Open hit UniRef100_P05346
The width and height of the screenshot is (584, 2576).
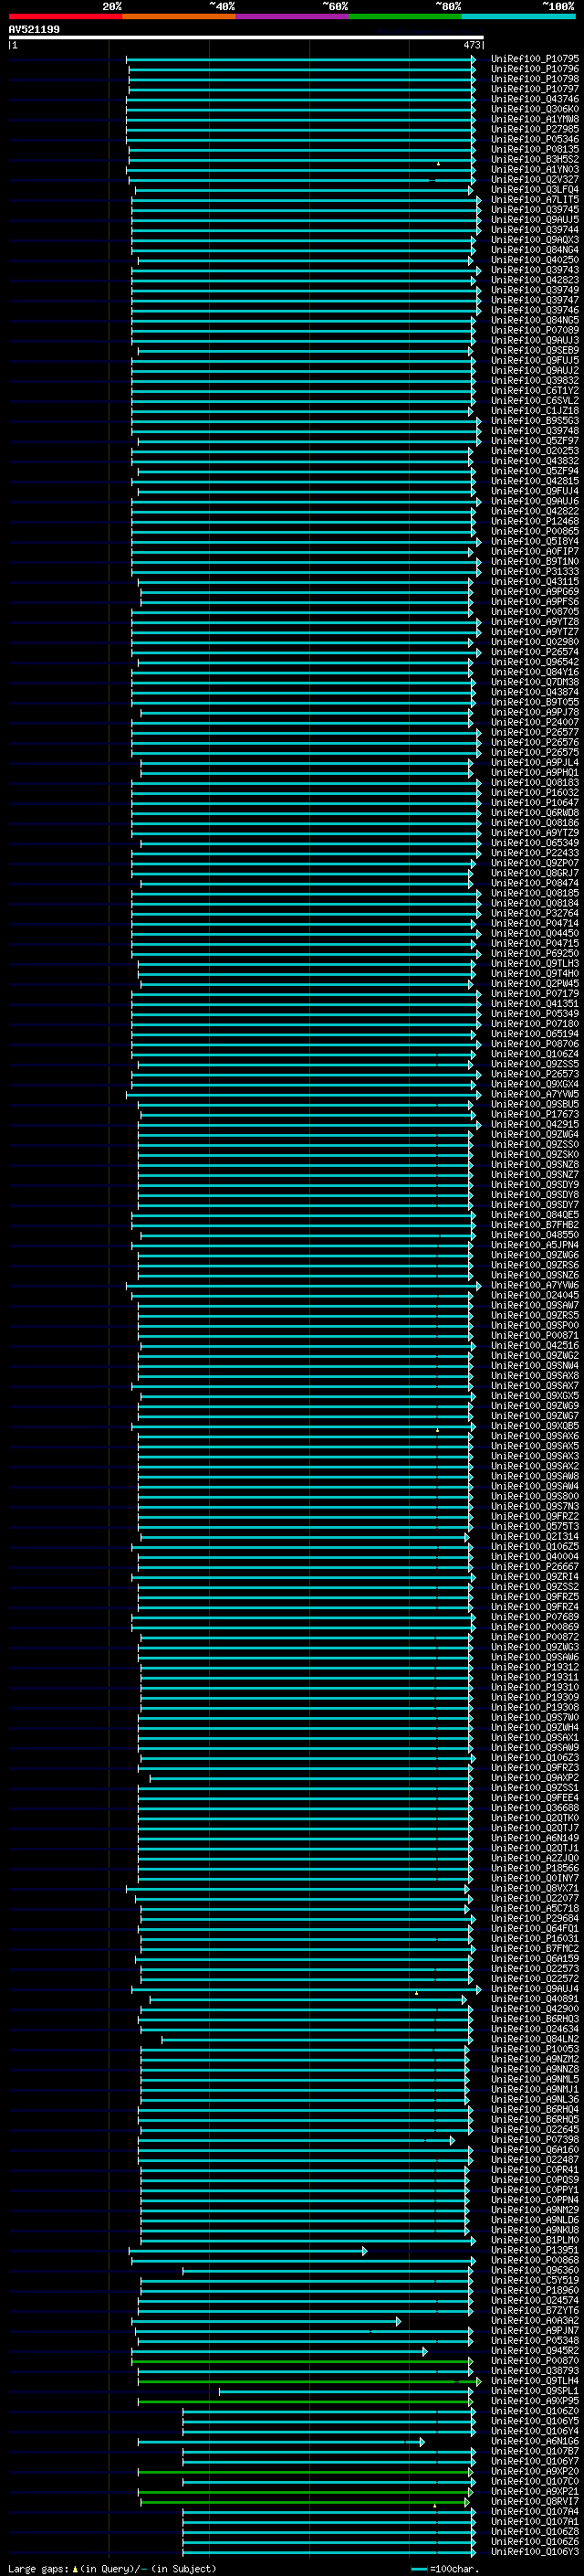point(534,139)
